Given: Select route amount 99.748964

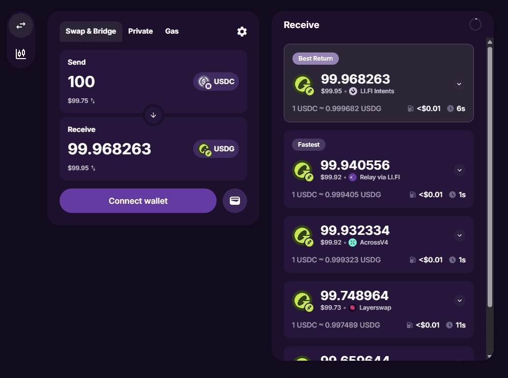Looking at the screenshot, I should point(355,296).
